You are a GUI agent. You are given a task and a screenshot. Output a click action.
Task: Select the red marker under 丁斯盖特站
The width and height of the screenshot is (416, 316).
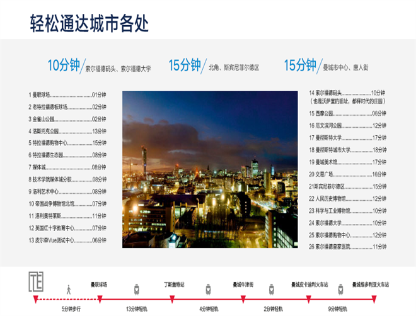coord(172,299)
